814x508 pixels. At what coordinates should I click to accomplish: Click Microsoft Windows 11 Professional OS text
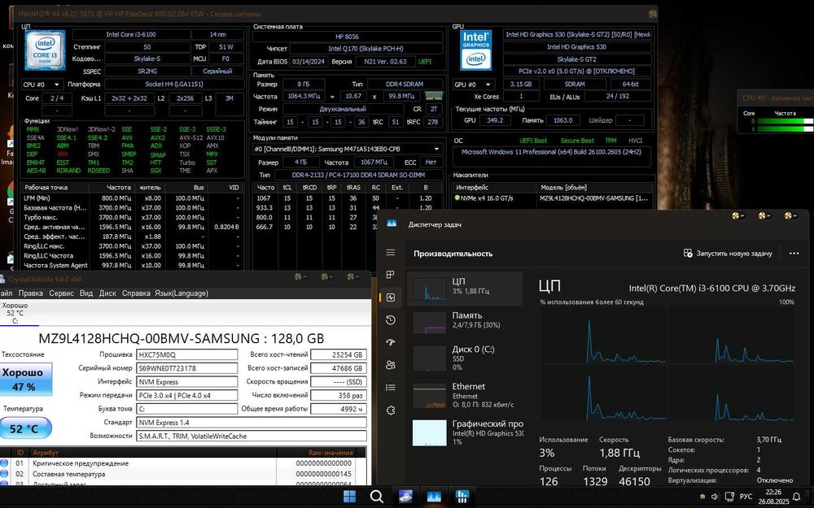(551, 152)
